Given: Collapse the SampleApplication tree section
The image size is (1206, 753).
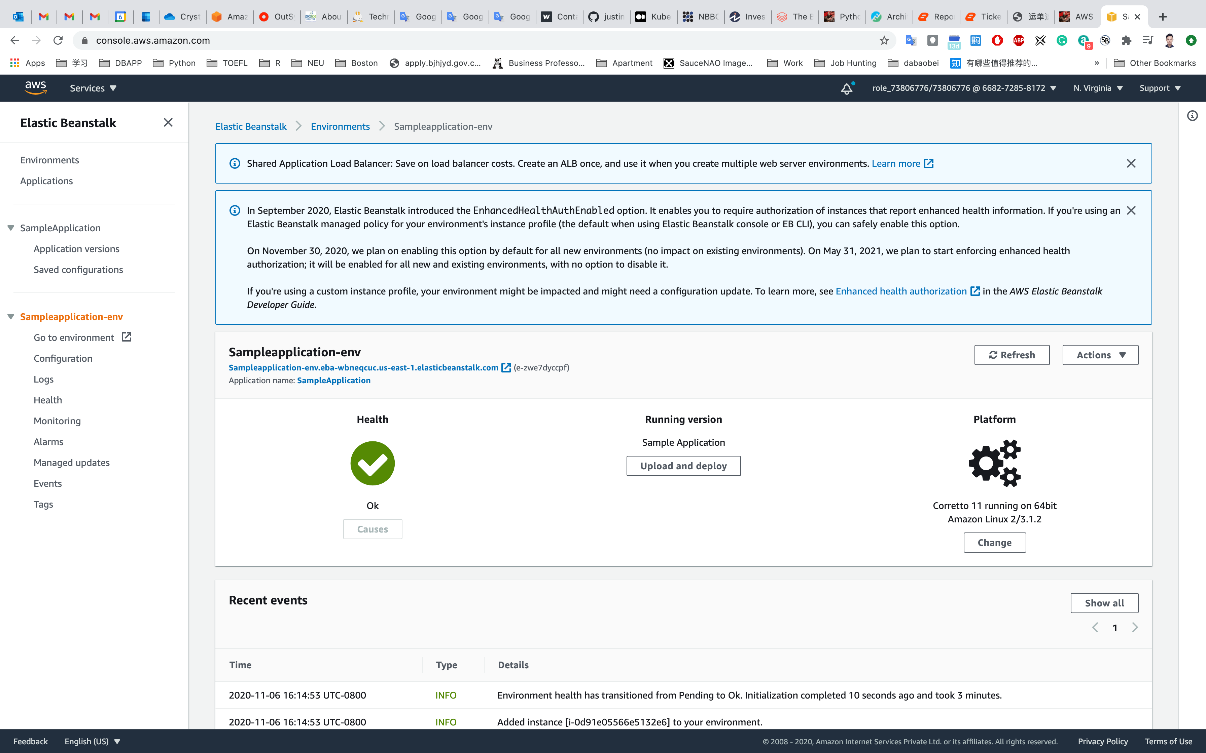Looking at the screenshot, I should coord(10,228).
